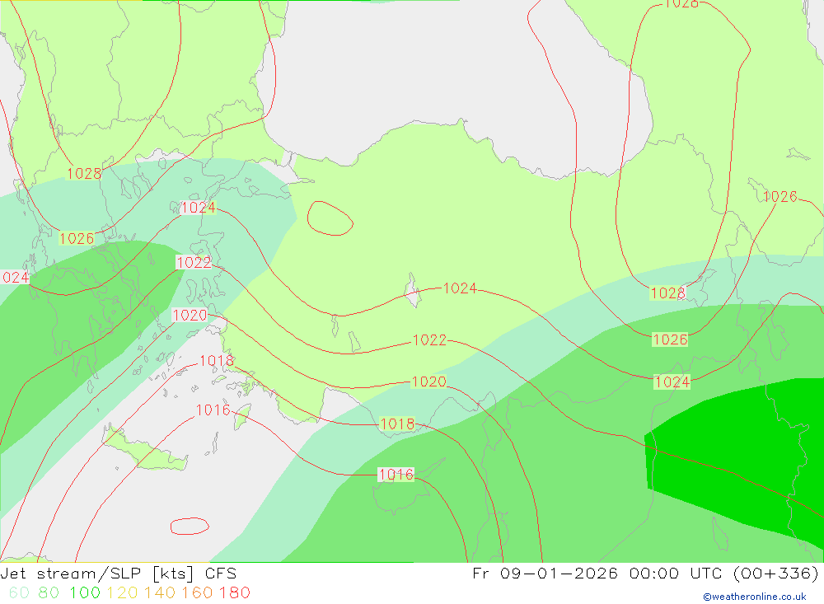Click the 140 legend value
Image resolution: width=824 pixels, height=604 pixels.
pyautogui.click(x=159, y=592)
